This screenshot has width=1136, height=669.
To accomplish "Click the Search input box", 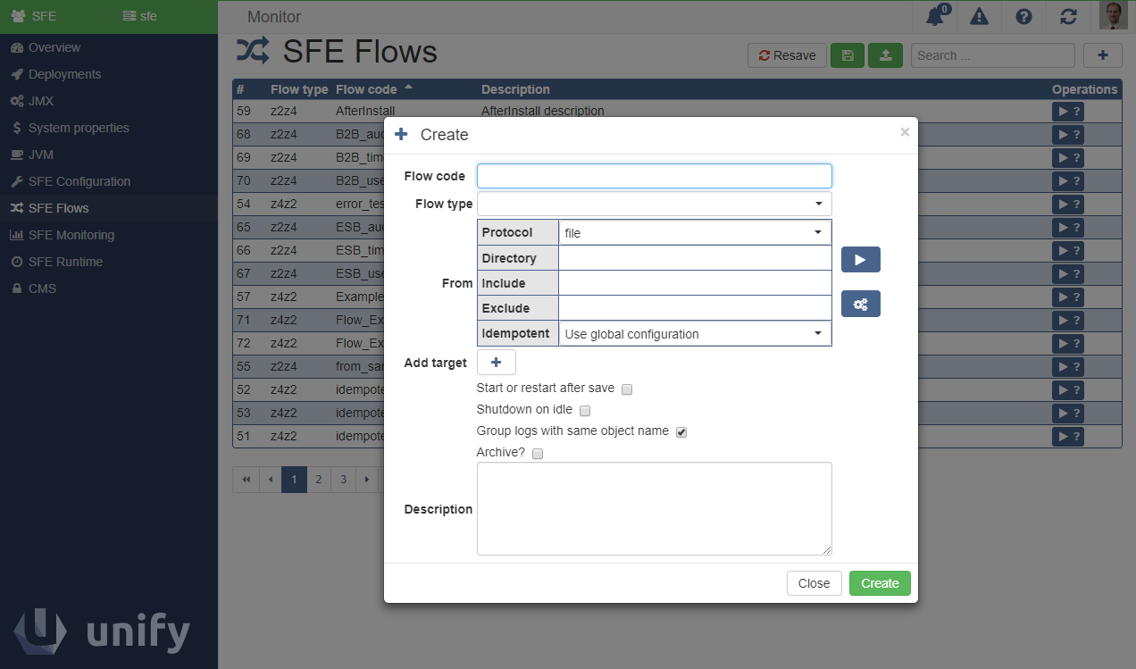I will point(993,55).
